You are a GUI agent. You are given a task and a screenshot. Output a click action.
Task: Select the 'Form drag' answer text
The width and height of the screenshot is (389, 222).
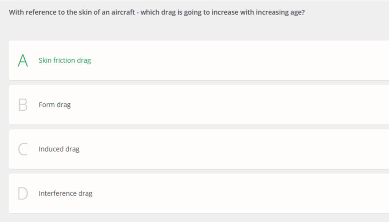pos(55,105)
